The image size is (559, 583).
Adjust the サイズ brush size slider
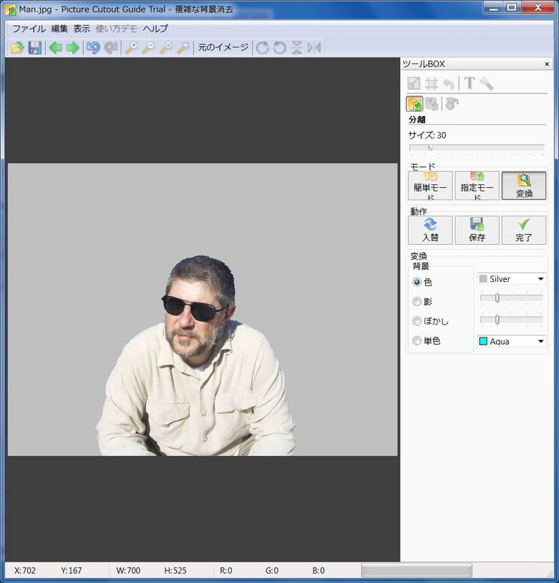pos(477,148)
